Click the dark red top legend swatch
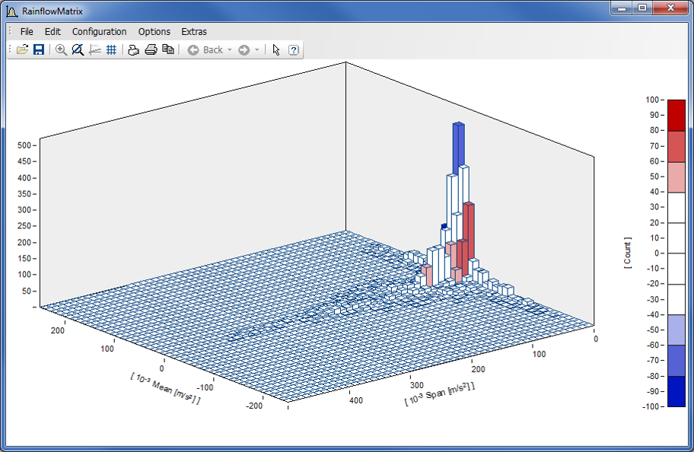 676,115
